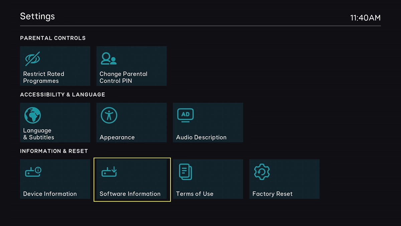
Task: Start a Factory Reset
Action: click(284, 179)
